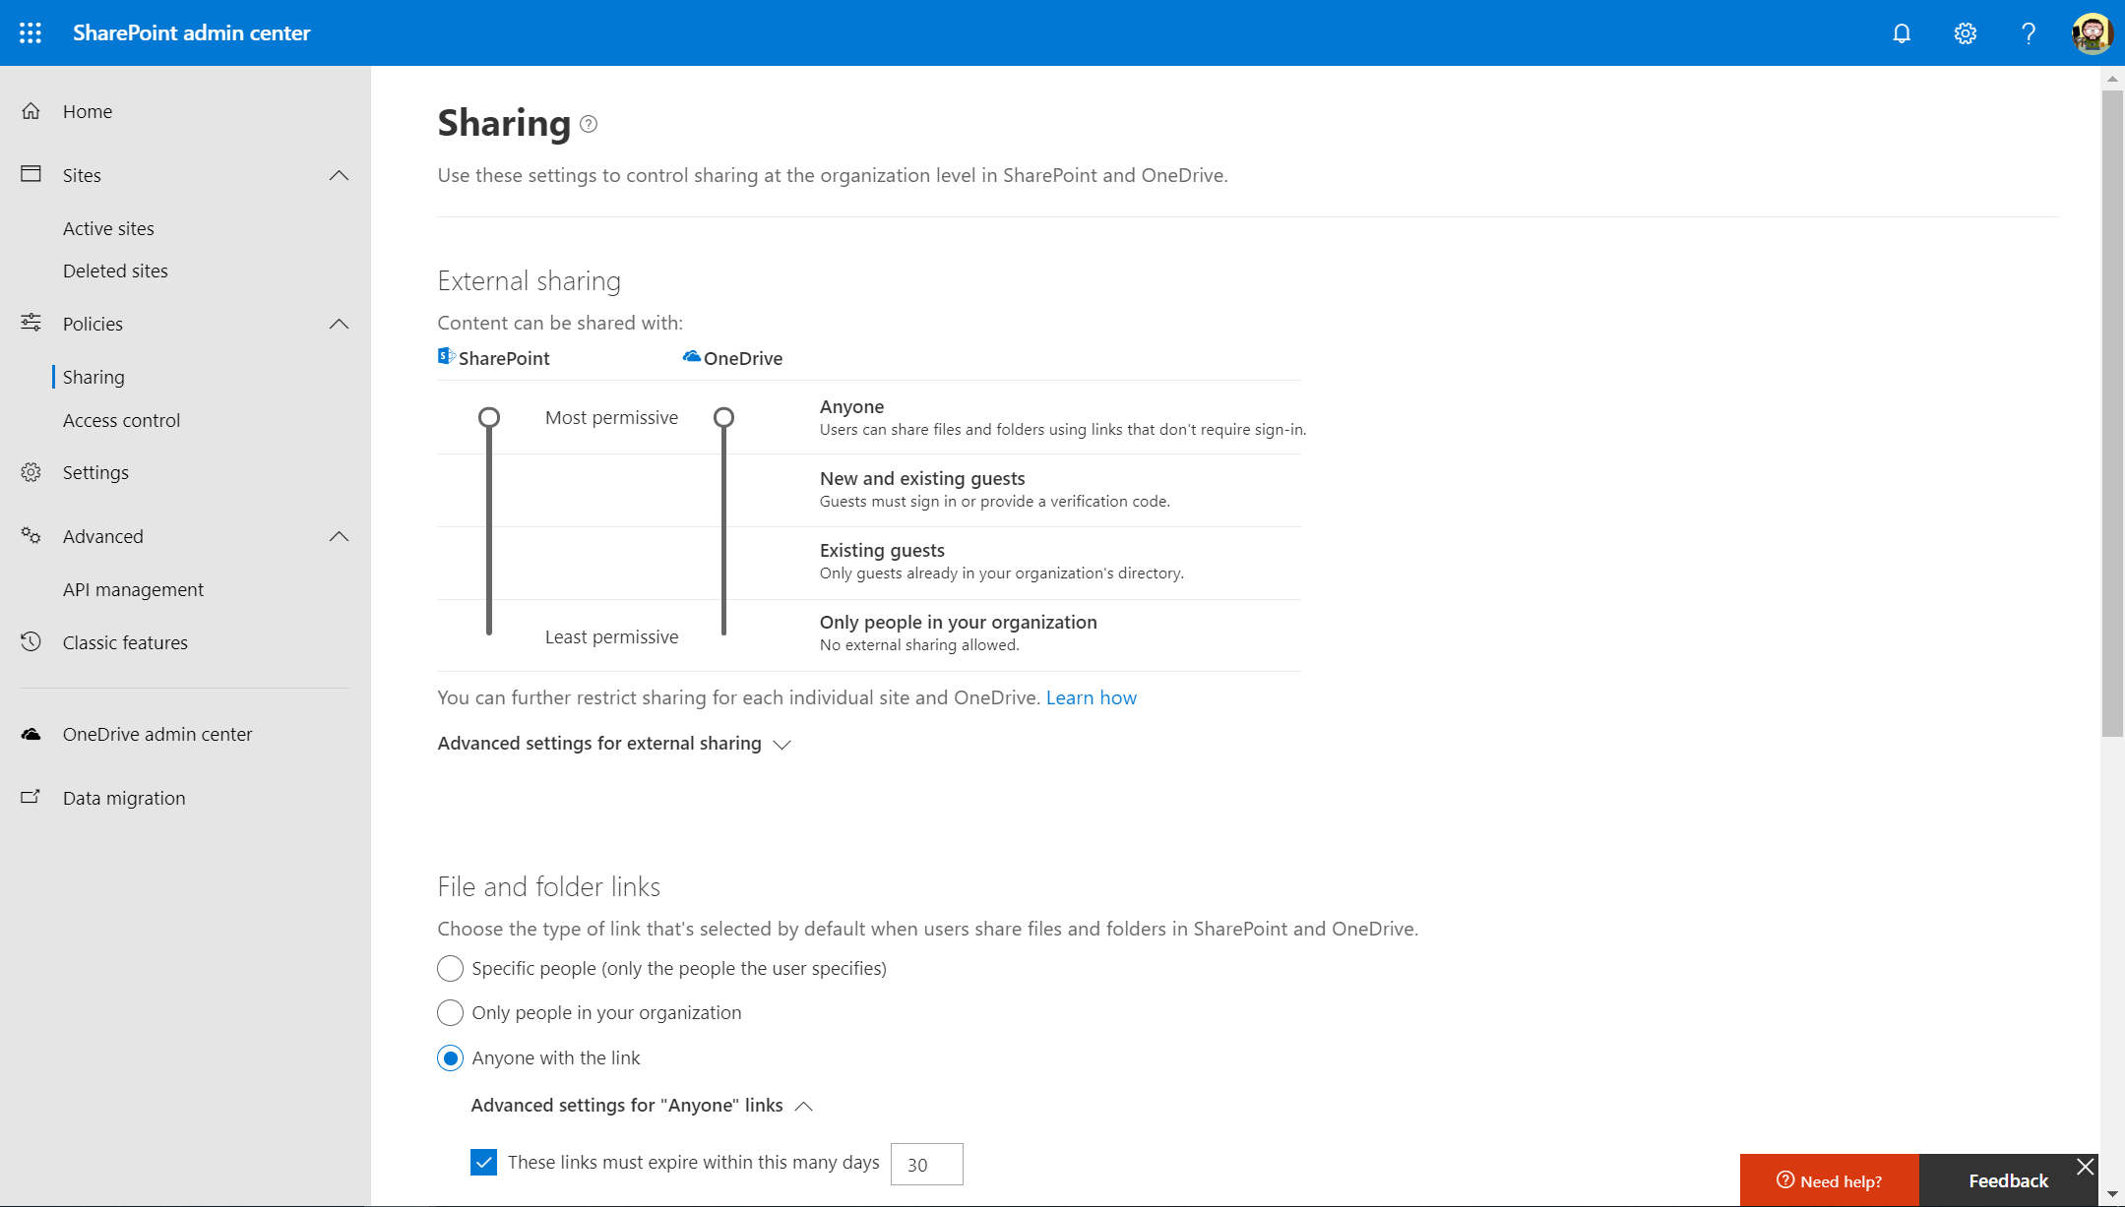Screen dimensions: 2125x1207
Task: Open the app launcher waffle icon
Action: click(31, 32)
